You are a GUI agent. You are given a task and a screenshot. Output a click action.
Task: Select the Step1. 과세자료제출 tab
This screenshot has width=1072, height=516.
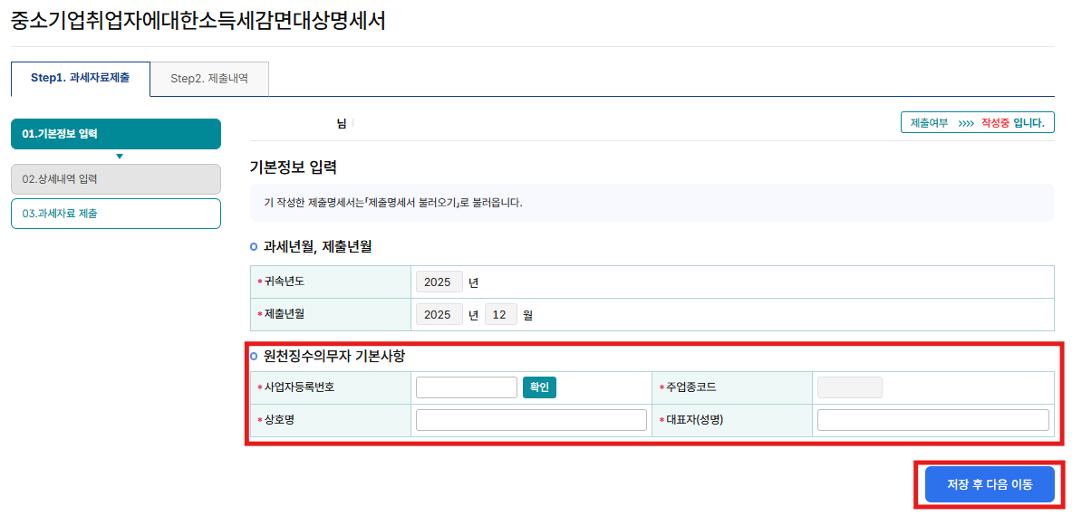pos(80,78)
